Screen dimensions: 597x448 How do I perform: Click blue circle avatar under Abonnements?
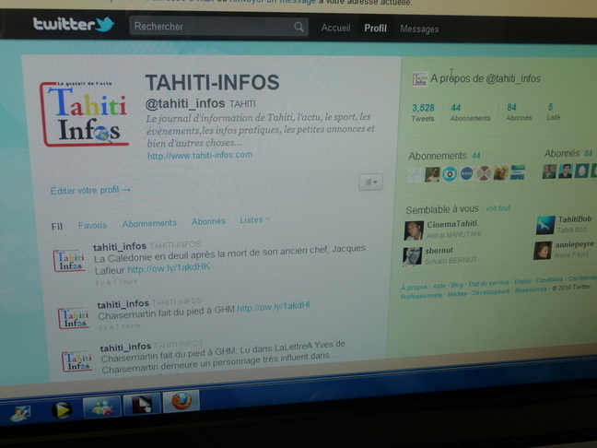point(450,174)
